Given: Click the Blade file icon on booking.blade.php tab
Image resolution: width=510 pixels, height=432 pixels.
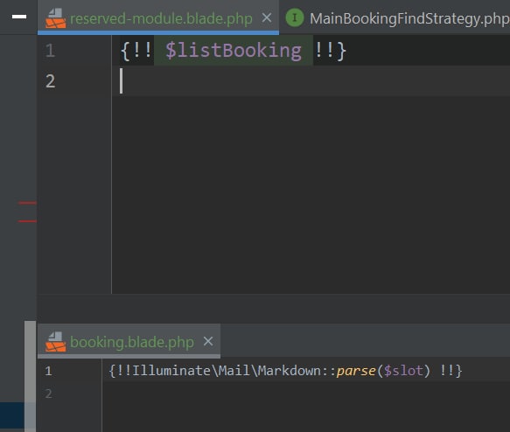Looking at the screenshot, I should tap(56, 342).
